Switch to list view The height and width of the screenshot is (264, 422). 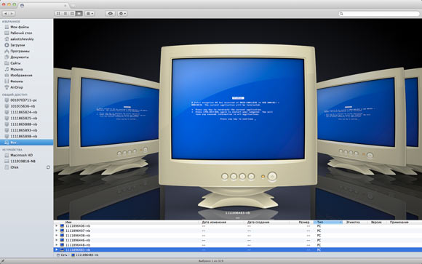(x=65, y=14)
